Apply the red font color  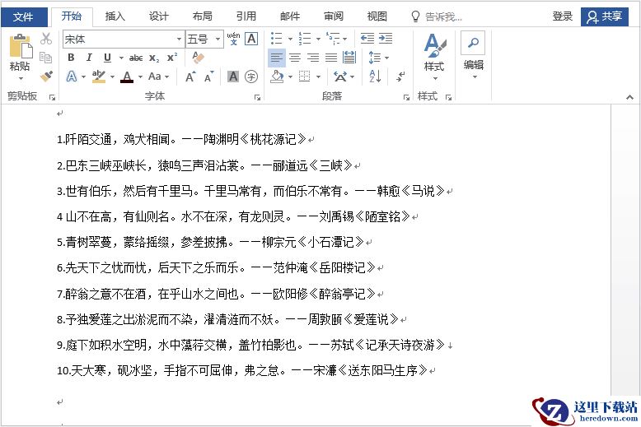[x=127, y=77]
